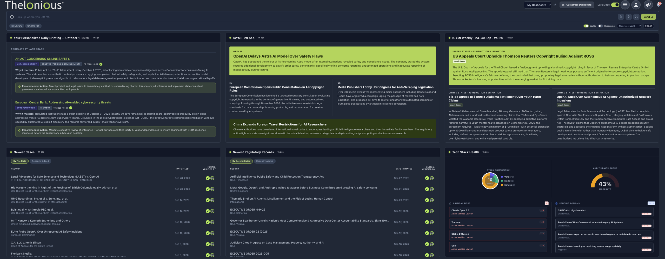Image resolution: width=665 pixels, height=259 pixels.
Task: Click the Critical Risks warning triangle icon
Action: click(x=450, y=203)
